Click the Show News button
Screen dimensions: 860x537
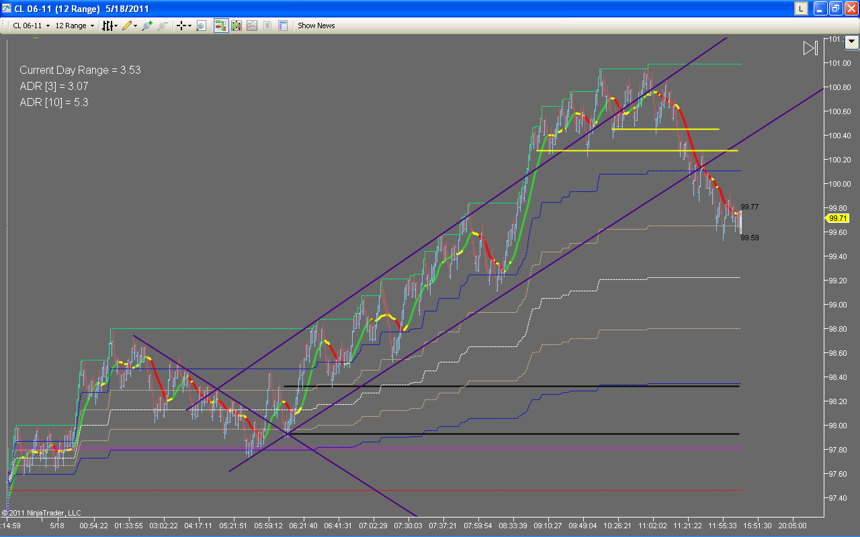pyautogui.click(x=316, y=26)
